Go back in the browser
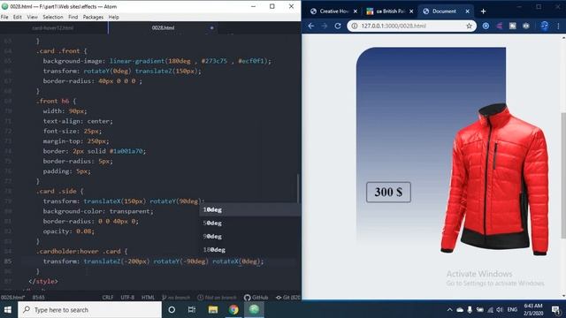Image resolution: width=566 pixels, height=318 pixels. coord(311,26)
